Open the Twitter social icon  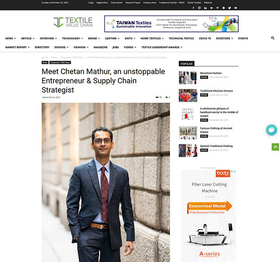tap(230, 8)
